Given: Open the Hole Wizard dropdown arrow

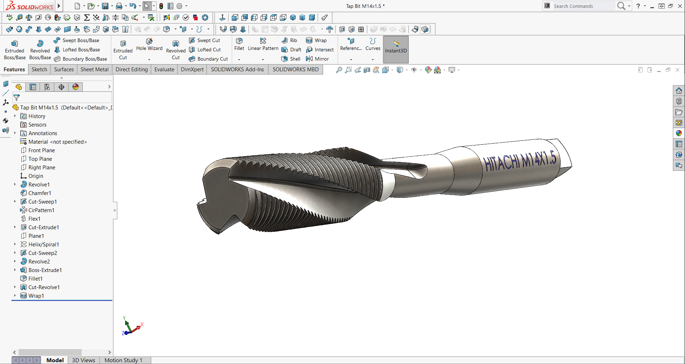Looking at the screenshot, I should 149,60.
